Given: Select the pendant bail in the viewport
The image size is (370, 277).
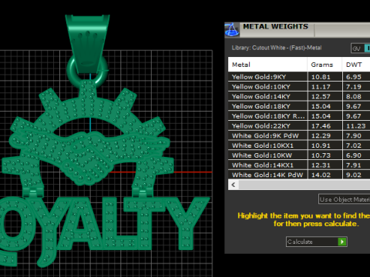Looking at the screenshot, I should click(x=87, y=44).
